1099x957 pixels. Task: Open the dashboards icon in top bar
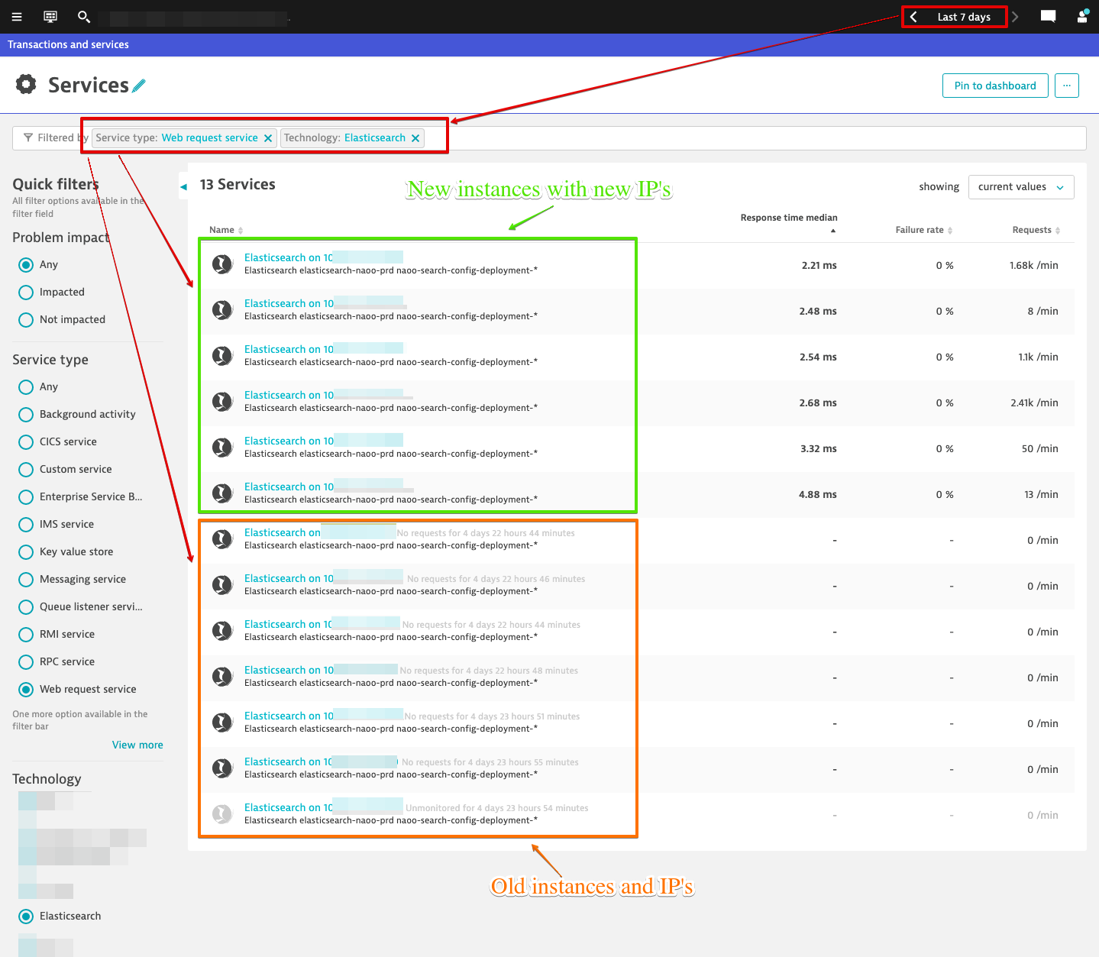coord(50,17)
